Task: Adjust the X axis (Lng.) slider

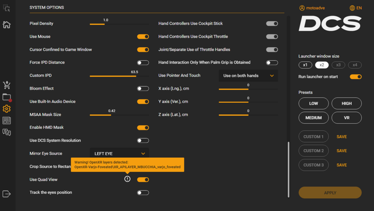Action: tap(248, 89)
